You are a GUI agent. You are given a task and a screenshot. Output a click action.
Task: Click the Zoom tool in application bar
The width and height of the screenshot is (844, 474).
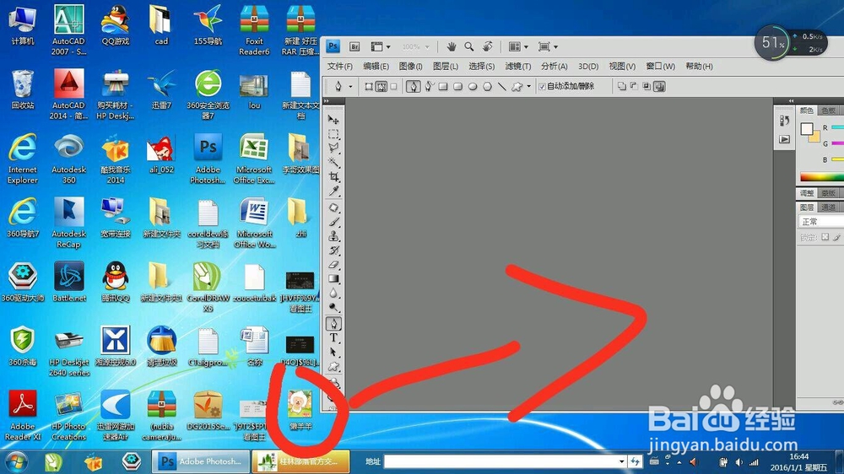(469, 46)
